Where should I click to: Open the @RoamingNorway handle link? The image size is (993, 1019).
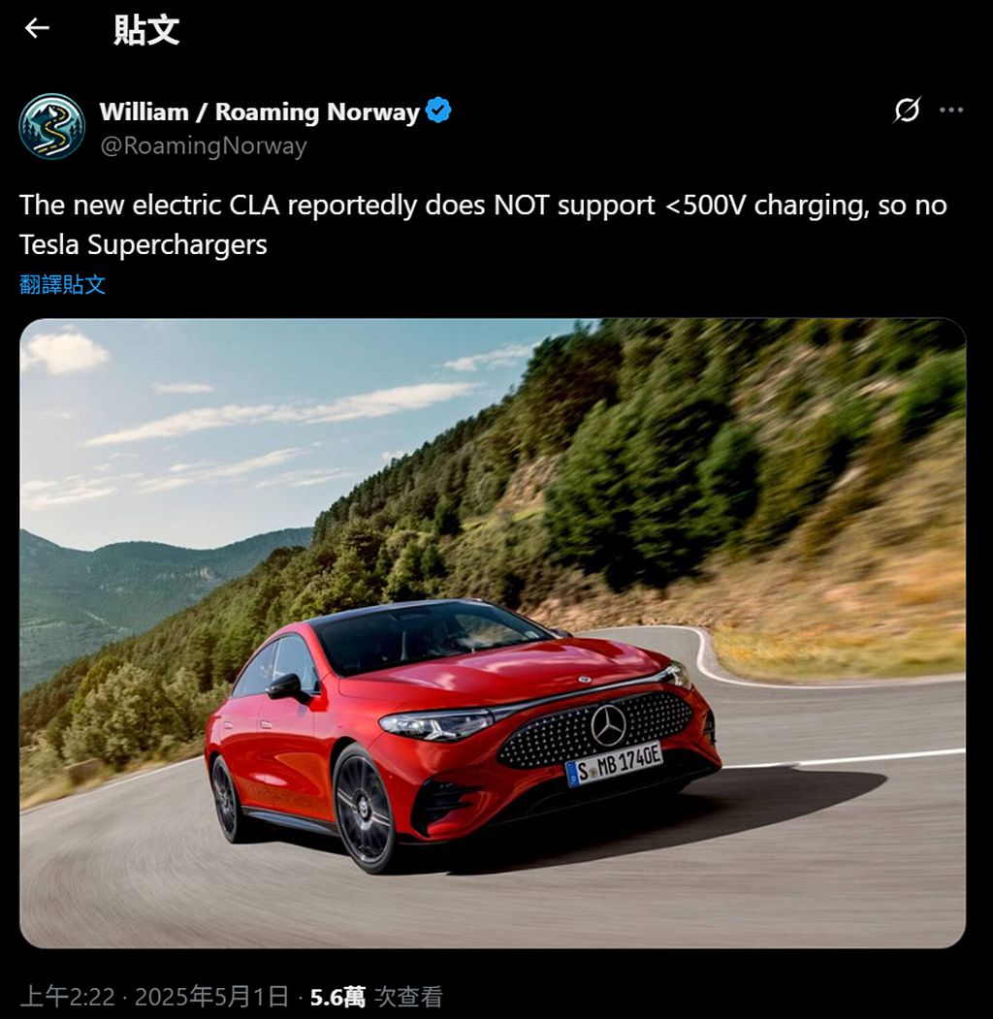[x=204, y=145]
